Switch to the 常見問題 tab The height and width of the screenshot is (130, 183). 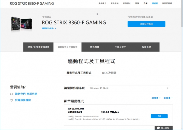coord(94,47)
